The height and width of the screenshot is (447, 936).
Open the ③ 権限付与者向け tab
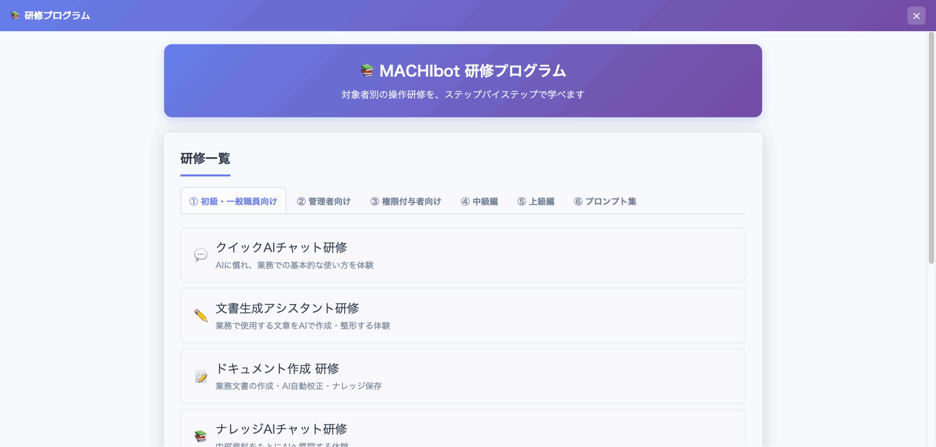[x=405, y=201]
